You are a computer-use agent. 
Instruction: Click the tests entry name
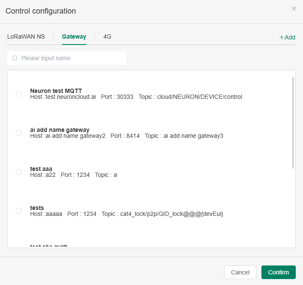[37, 208]
